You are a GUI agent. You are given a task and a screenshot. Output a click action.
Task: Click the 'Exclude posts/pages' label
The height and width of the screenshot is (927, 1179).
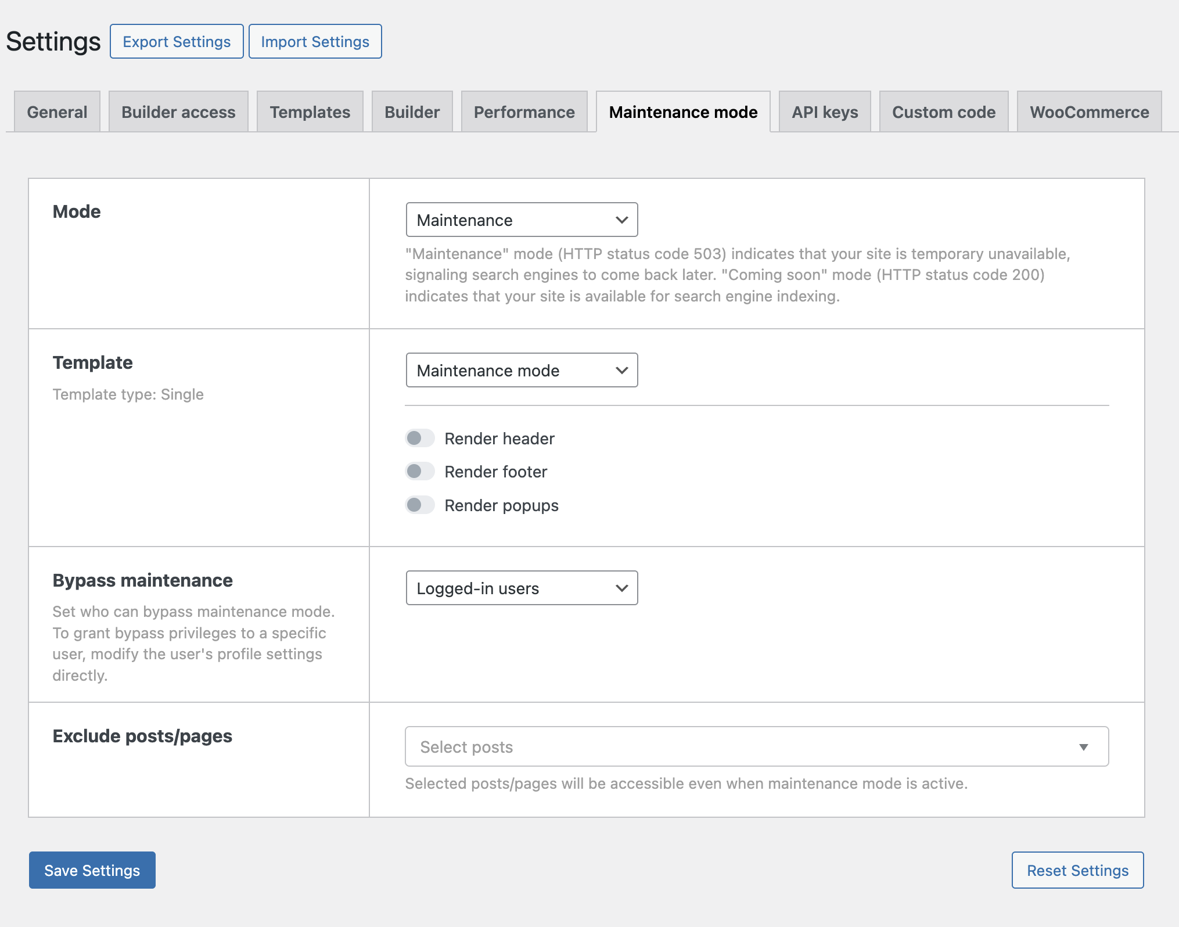(x=142, y=736)
